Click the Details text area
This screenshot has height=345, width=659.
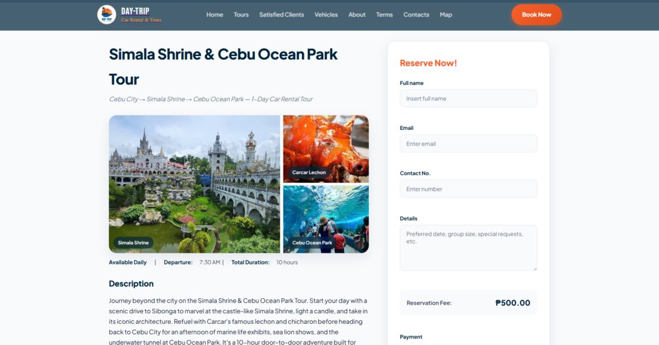point(468,248)
